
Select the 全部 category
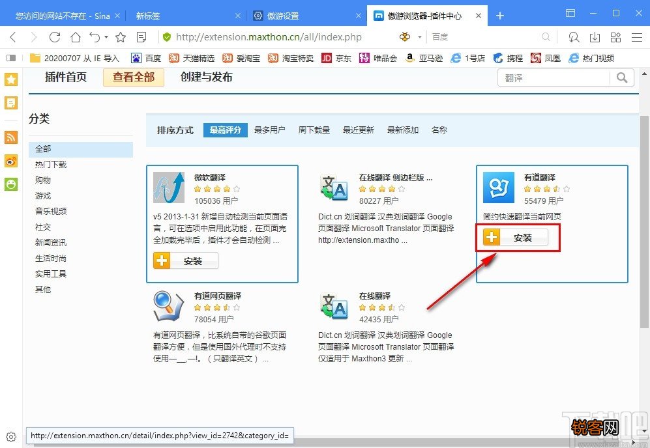coord(81,149)
